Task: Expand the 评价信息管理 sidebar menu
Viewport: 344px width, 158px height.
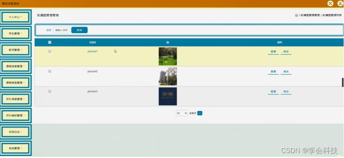Action: point(16,99)
